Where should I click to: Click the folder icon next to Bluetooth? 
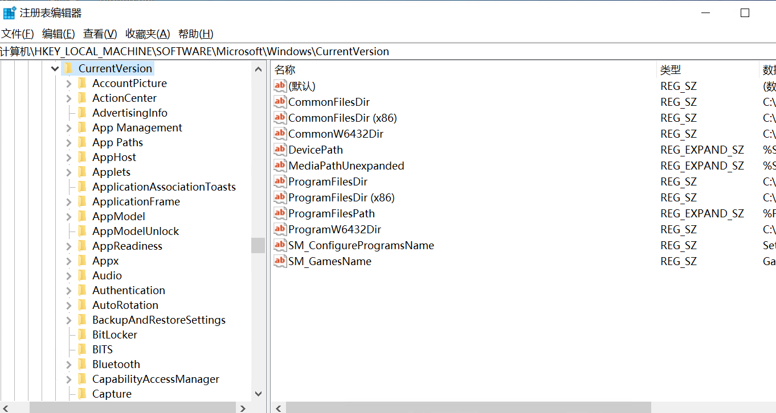pyautogui.click(x=83, y=364)
